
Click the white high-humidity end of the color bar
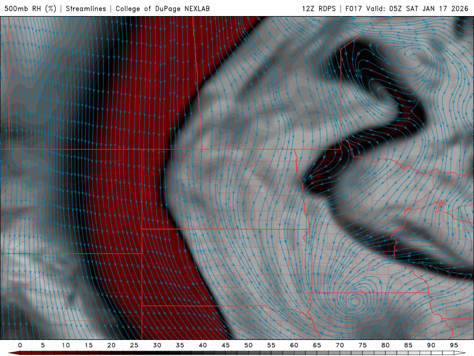(460, 353)
